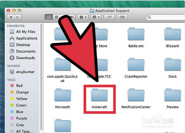Filter by the Orange tag
This screenshot has height=133, width=185.
click(x=19, y=92)
